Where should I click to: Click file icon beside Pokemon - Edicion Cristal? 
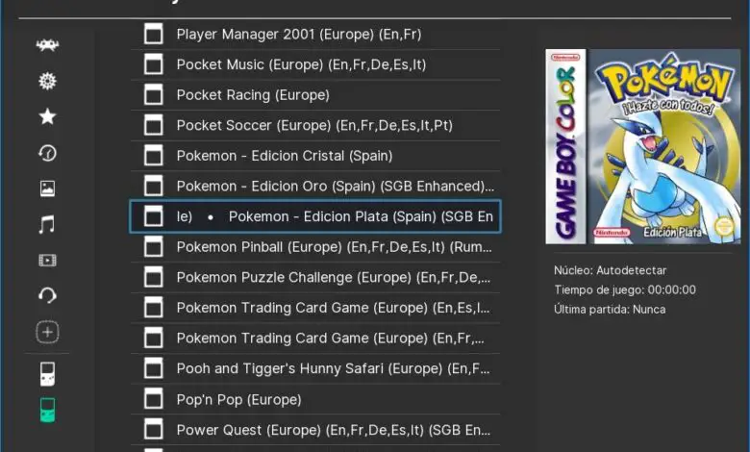[154, 156]
